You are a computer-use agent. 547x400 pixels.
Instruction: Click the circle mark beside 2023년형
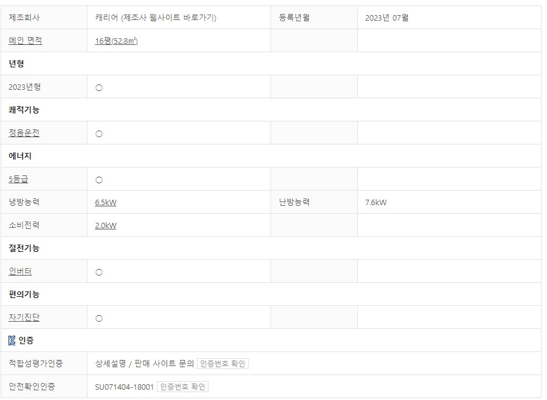(x=99, y=88)
